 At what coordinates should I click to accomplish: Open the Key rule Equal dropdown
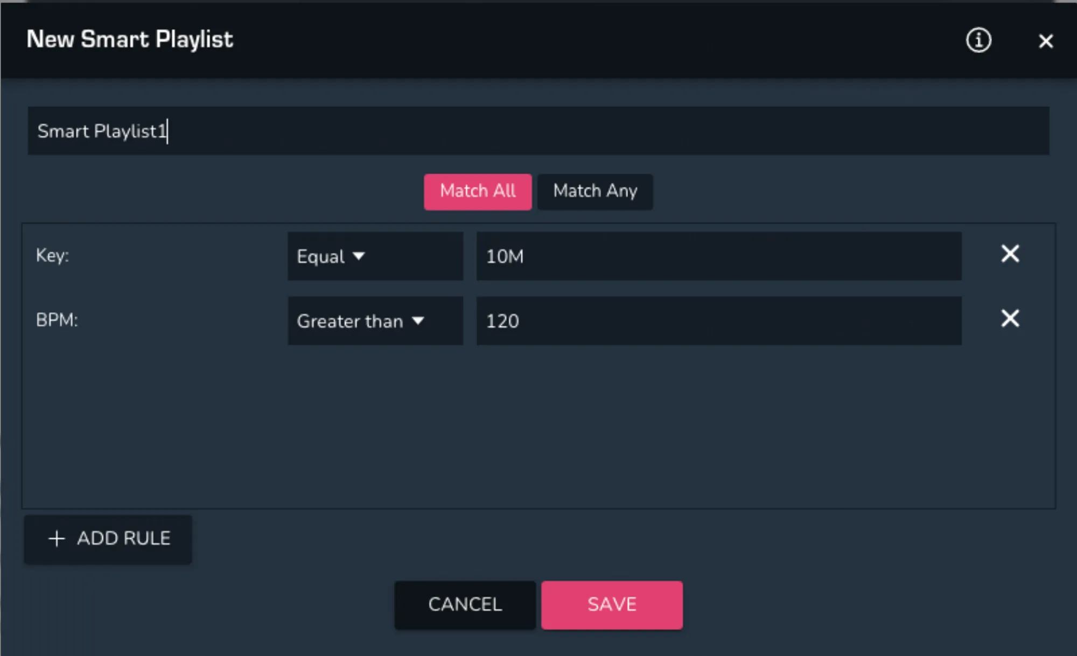(x=375, y=256)
